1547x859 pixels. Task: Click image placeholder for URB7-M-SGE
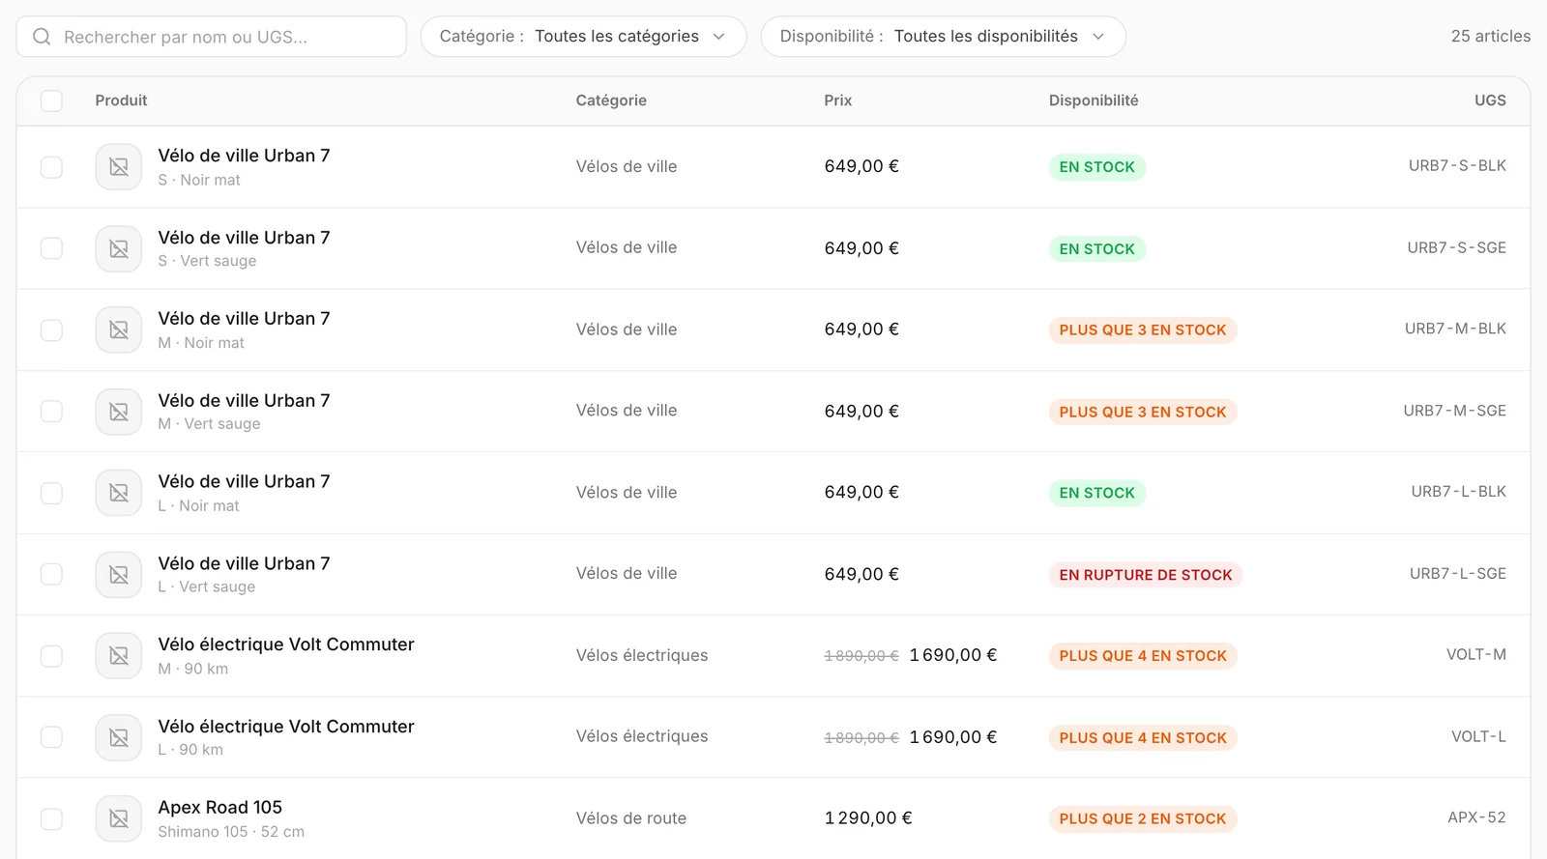pos(119,412)
